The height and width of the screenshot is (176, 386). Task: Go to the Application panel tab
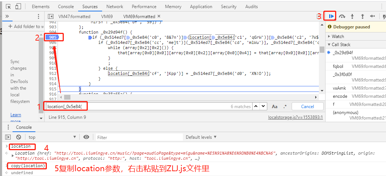(x=201, y=7)
